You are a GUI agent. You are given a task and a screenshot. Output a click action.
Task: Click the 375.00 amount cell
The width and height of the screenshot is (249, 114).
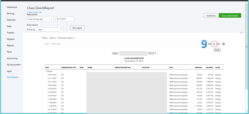click(x=199, y=75)
